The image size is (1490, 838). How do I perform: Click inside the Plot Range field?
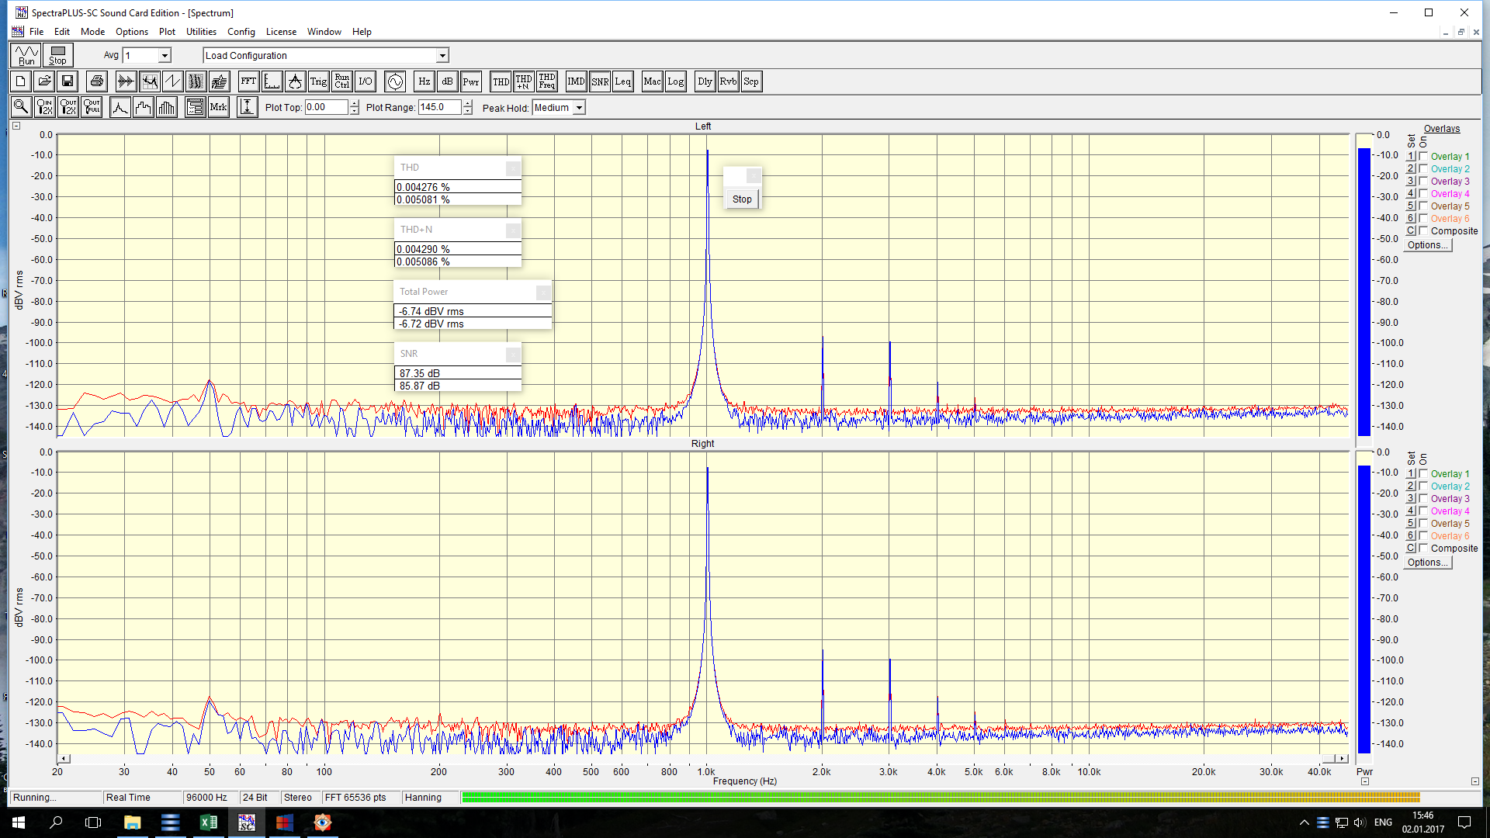439,108
